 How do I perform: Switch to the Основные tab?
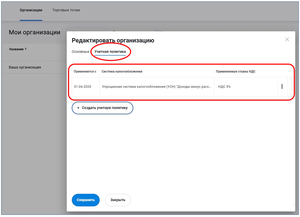[x=80, y=52]
